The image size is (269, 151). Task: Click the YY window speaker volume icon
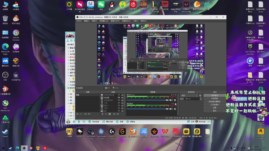74,121
